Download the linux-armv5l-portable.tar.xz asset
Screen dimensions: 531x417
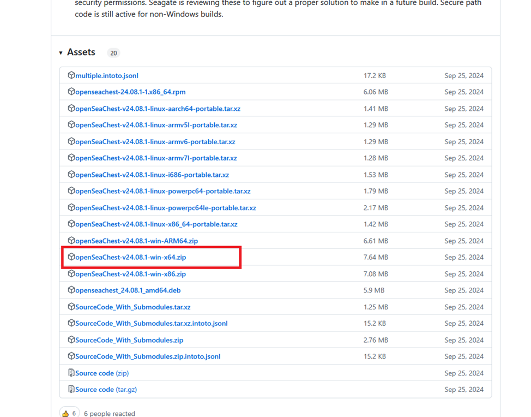(x=156, y=125)
